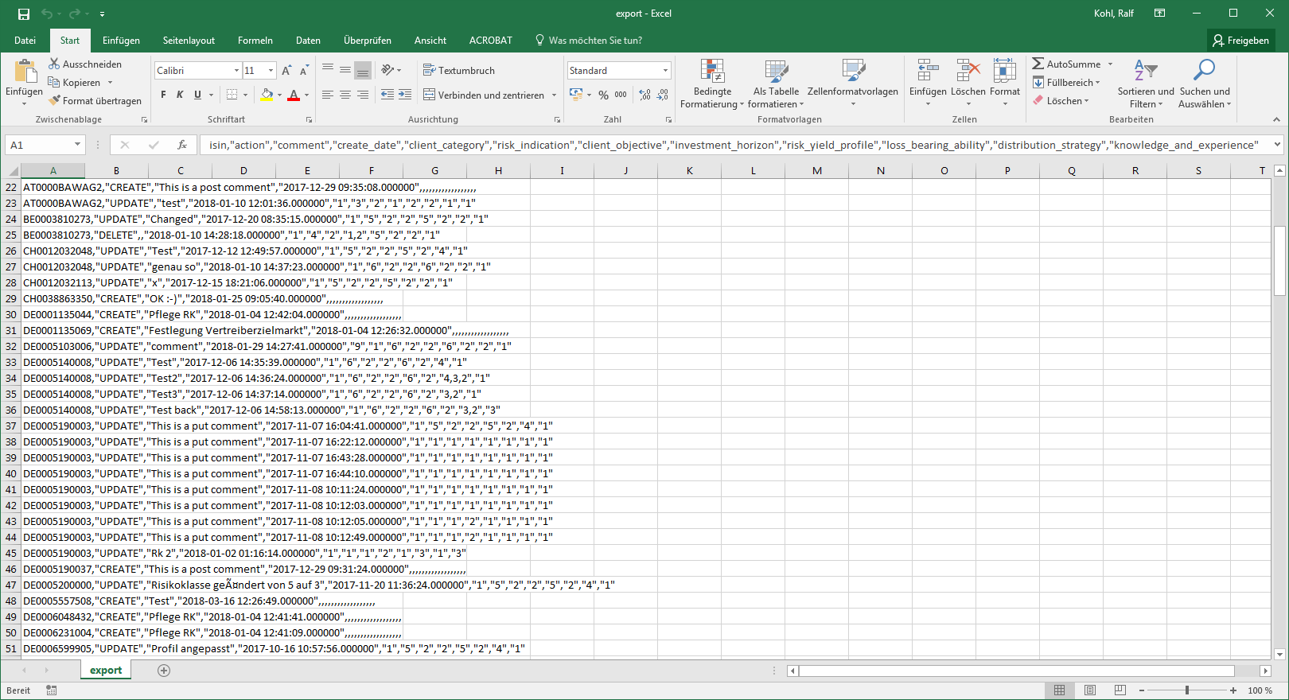Click the AutoSumme sigma icon

1038,64
